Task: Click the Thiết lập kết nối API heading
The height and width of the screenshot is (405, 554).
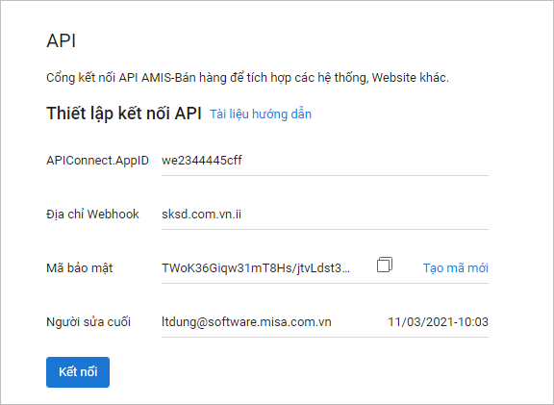Action: click(x=124, y=114)
